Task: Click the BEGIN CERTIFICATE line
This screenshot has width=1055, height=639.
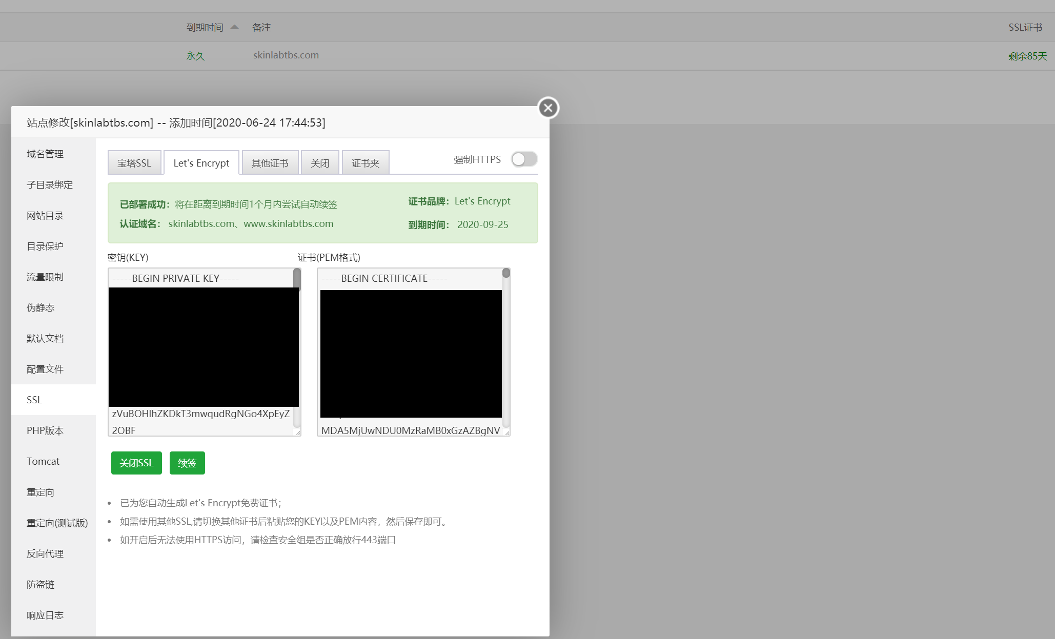Action: 384,278
